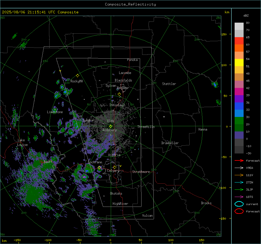Click the Sylvan label

[x=111, y=86]
